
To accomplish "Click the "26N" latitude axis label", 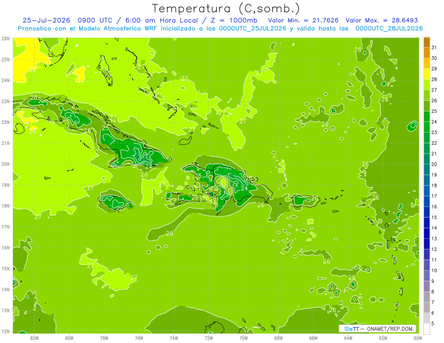I will tap(5, 38).
